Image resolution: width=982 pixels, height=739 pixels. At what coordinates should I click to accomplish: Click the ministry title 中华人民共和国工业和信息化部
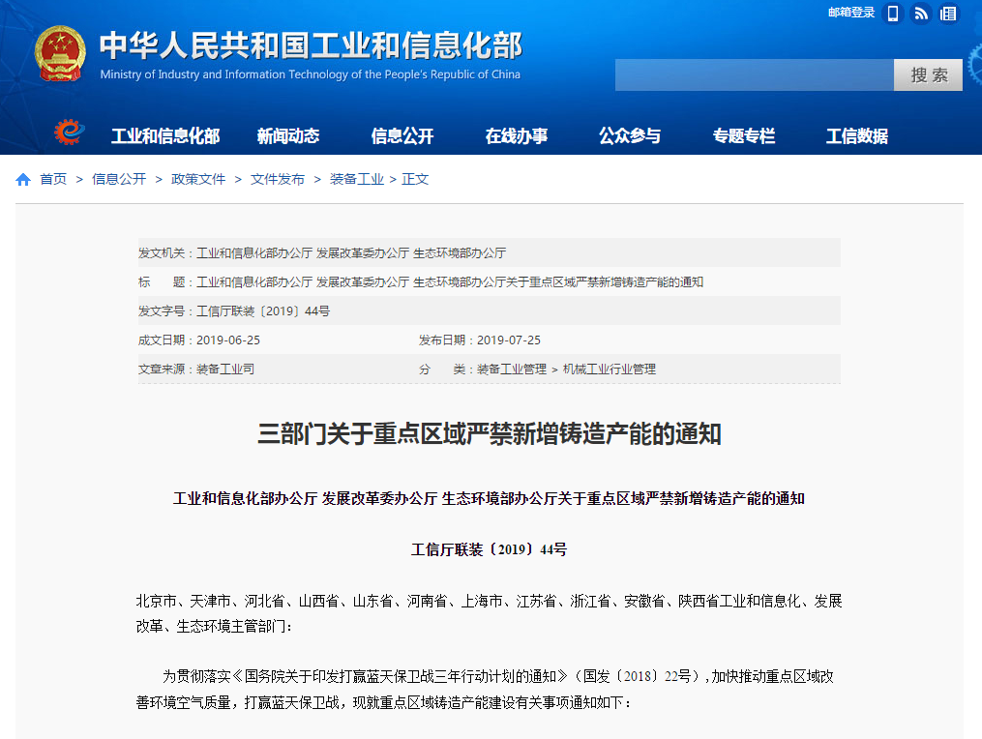click(x=311, y=45)
